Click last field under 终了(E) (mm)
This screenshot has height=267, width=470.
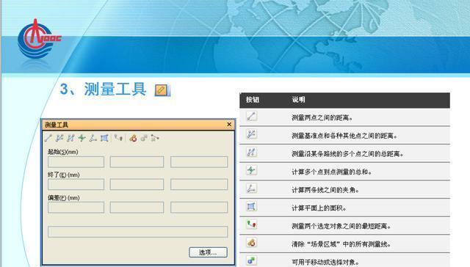199,184
